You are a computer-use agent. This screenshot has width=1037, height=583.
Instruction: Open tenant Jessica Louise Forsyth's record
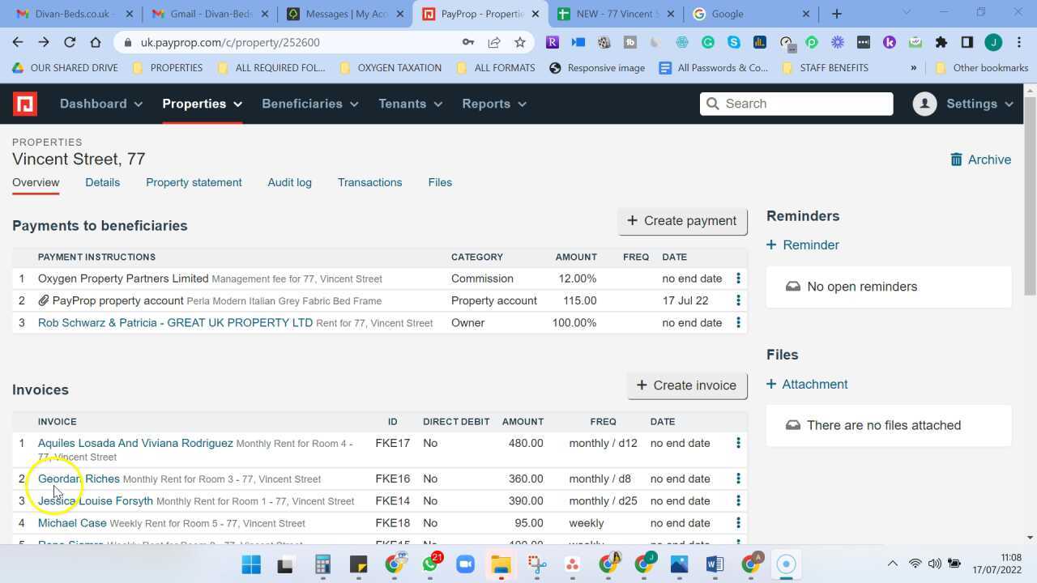tap(95, 500)
